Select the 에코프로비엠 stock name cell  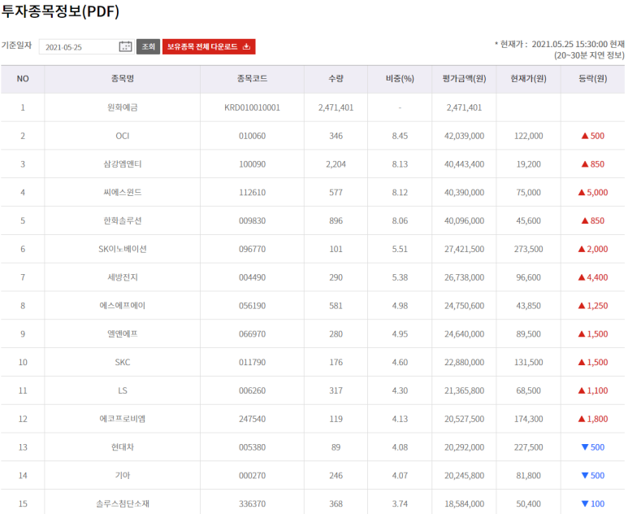coord(123,419)
